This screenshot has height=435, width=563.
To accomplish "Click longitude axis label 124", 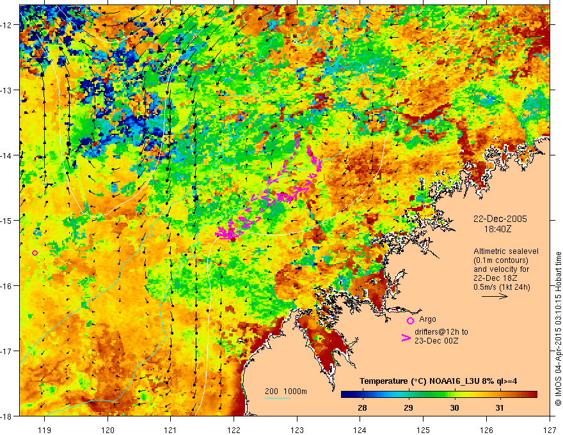I will pyautogui.click(x=360, y=430).
